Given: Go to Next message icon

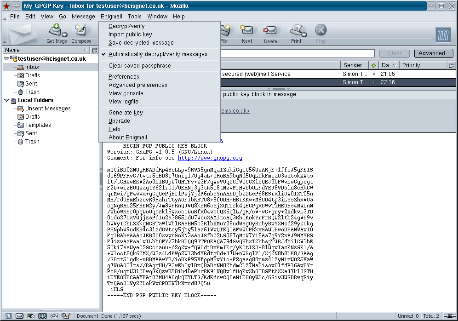Looking at the screenshot, I should click(247, 30).
